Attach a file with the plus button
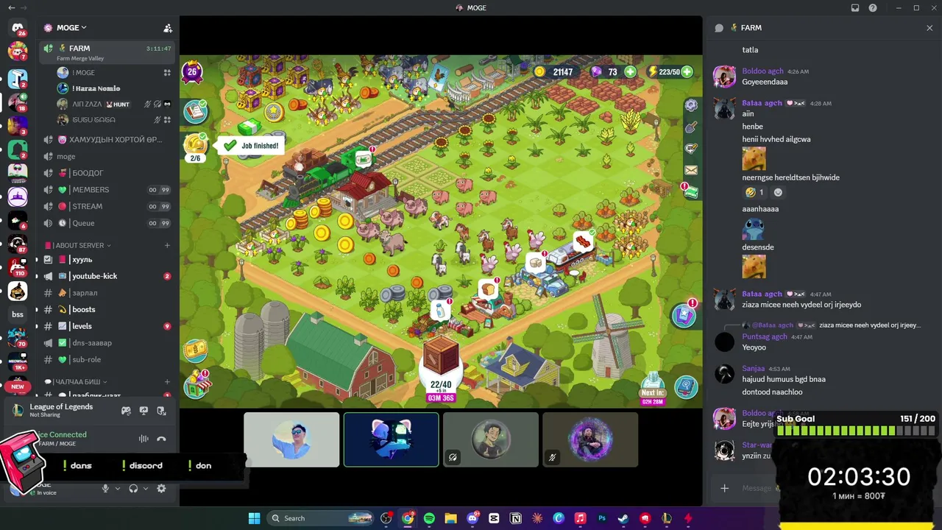942x530 pixels. click(725, 488)
